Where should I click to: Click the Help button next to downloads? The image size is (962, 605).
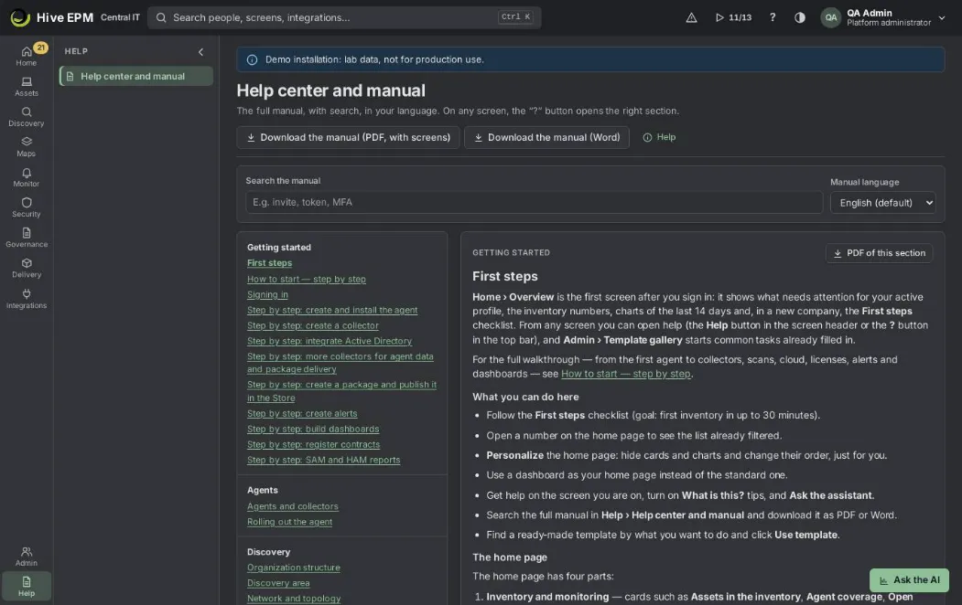(659, 137)
